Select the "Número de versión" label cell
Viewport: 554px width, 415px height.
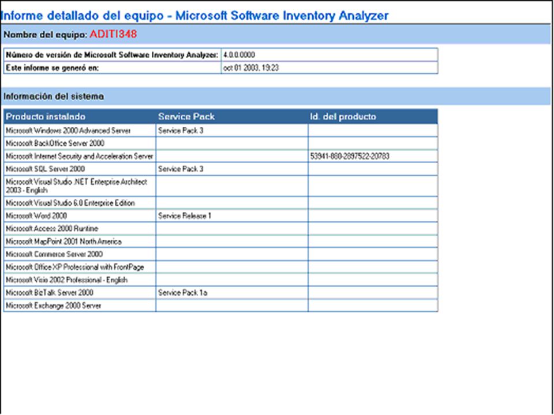pyautogui.click(x=113, y=55)
